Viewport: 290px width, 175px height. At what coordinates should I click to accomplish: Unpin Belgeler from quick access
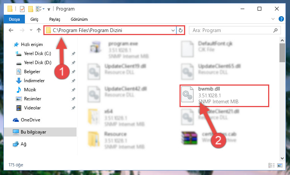coord(74,72)
